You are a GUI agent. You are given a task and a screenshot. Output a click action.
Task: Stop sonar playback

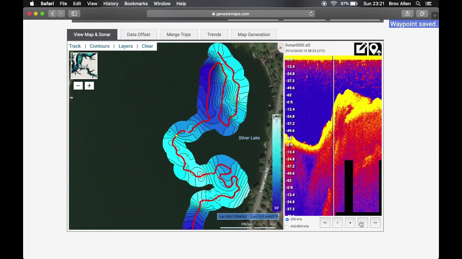[x=350, y=223]
